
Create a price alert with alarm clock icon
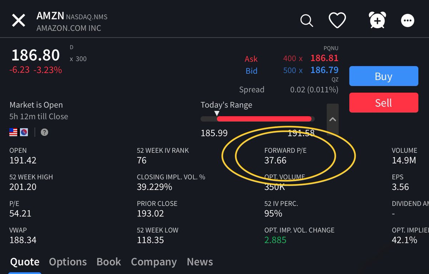(378, 20)
